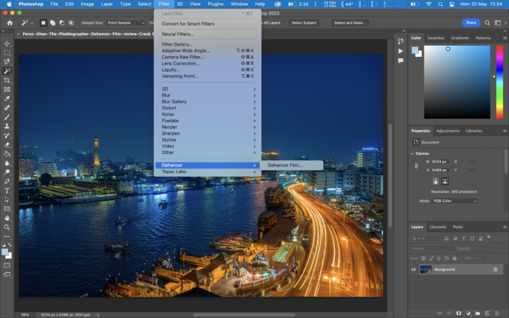Click the Home icon in options bar
Viewport: 509px width, 318px height.
click(10, 22)
